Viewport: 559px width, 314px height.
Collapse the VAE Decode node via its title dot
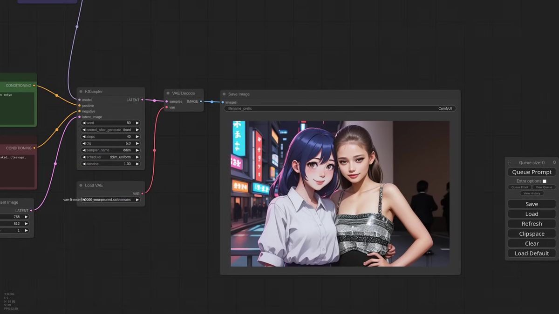pyautogui.click(x=168, y=93)
